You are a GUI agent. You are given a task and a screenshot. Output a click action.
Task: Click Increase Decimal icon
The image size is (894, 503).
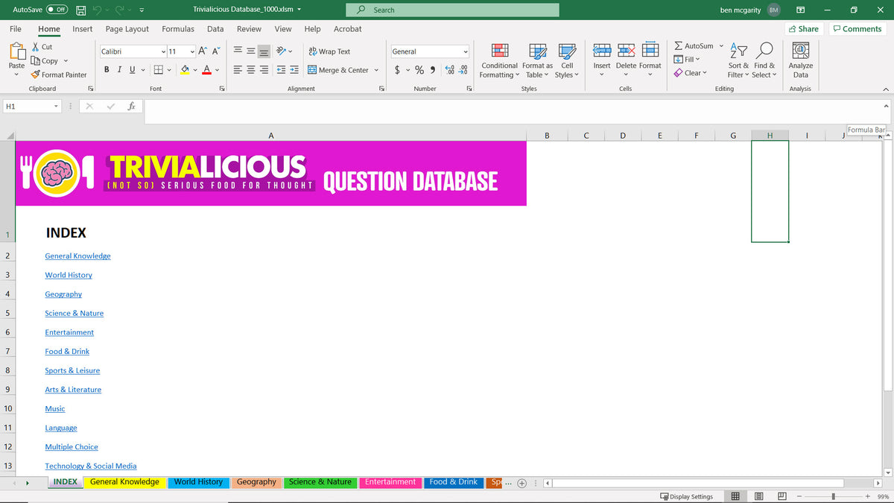[x=449, y=69]
